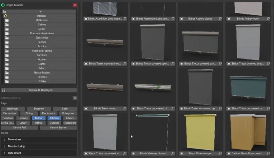274x158 pixels.
Task: Click the magnifier icon for Blinds Tretur uncovered op
Action: 220,108
